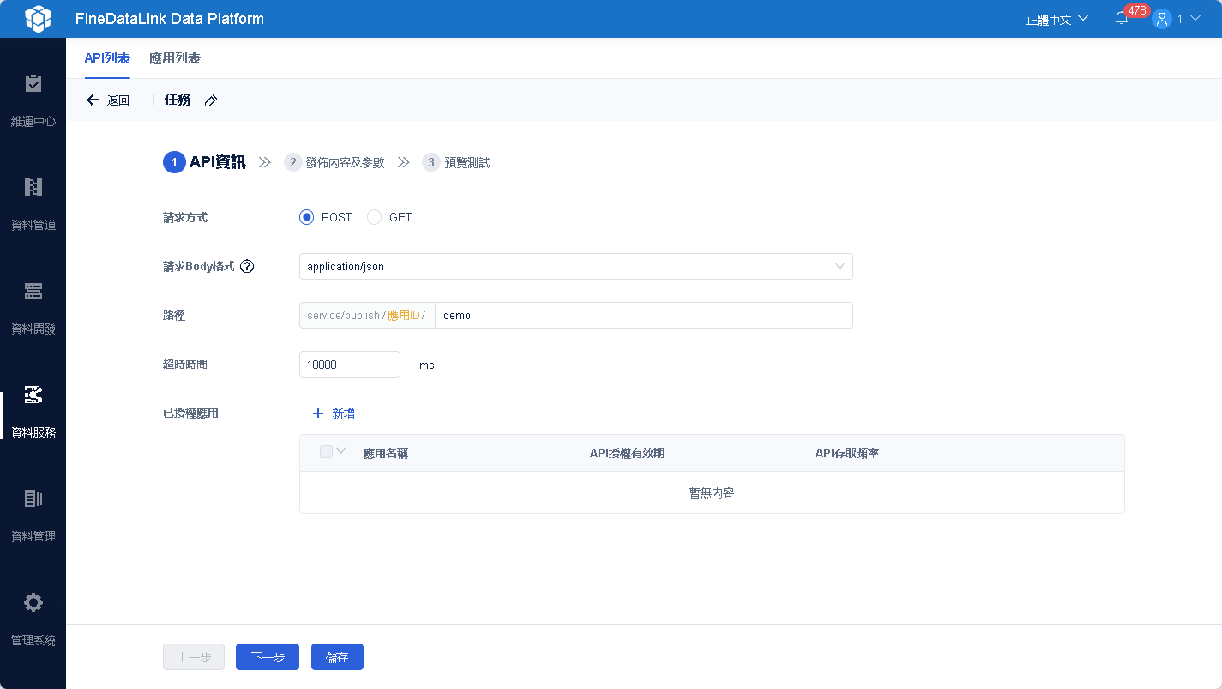Open the 正體中文 language dropdown
1222x689 pixels.
pyautogui.click(x=1056, y=19)
